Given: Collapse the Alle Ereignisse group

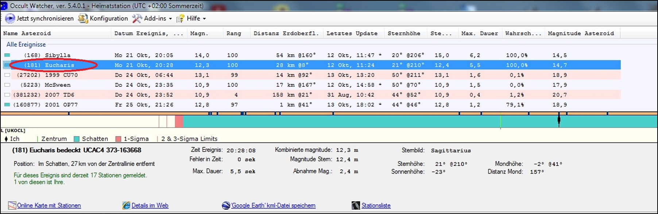Looking at the screenshot, I should [x=26, y=44].
